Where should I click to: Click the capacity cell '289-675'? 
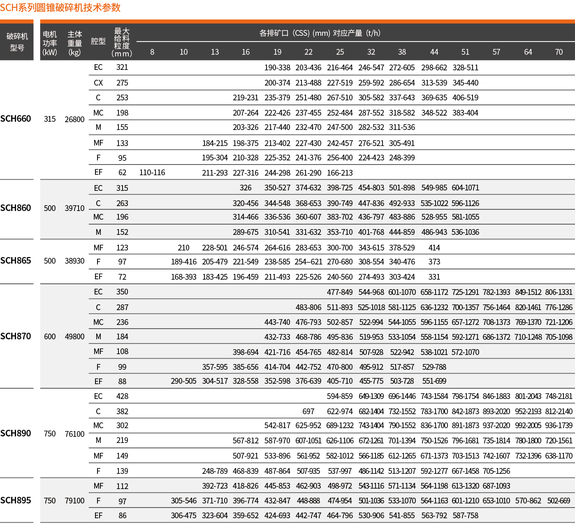[x=246, y=232]
